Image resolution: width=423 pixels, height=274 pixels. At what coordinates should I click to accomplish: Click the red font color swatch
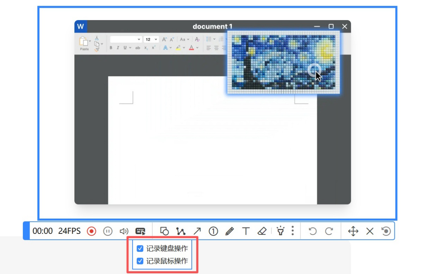(x=191, y=48)
